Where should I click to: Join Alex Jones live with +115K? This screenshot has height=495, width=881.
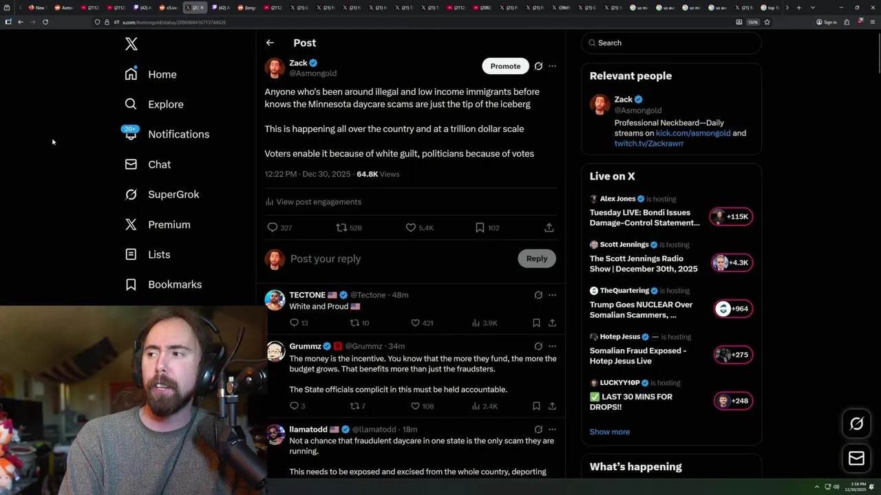point(732,217)
